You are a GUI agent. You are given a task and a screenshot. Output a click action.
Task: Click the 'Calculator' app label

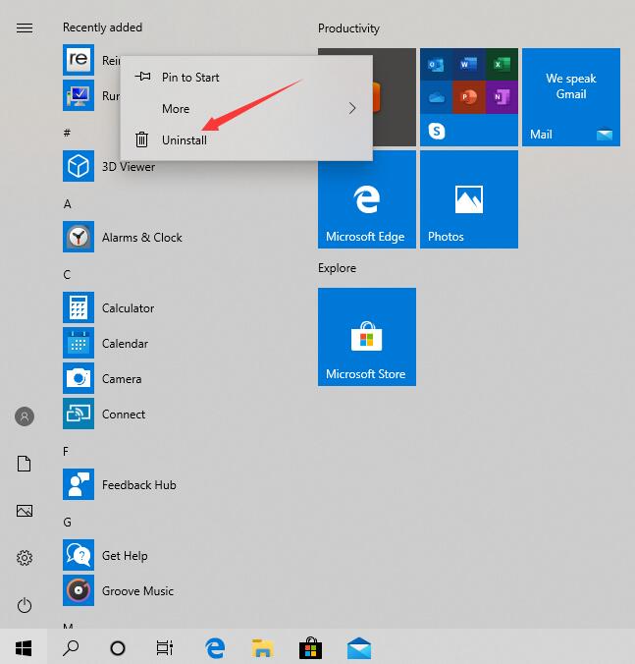point(129,307)
